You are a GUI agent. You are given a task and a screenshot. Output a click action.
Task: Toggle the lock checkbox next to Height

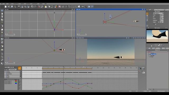(159, 22)
